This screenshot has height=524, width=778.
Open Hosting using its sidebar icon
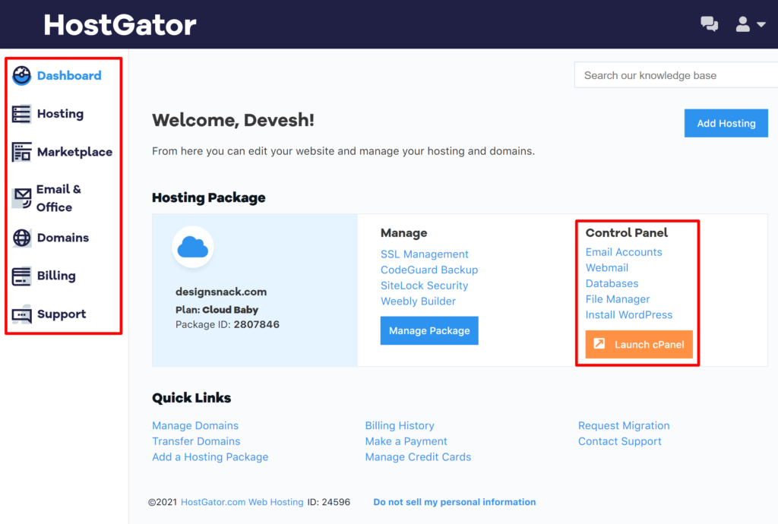tap(21, 113)
